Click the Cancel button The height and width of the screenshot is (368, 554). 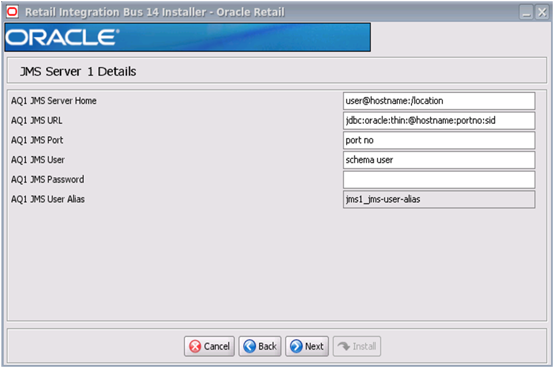pyautogui.click(x=209, y=346)
